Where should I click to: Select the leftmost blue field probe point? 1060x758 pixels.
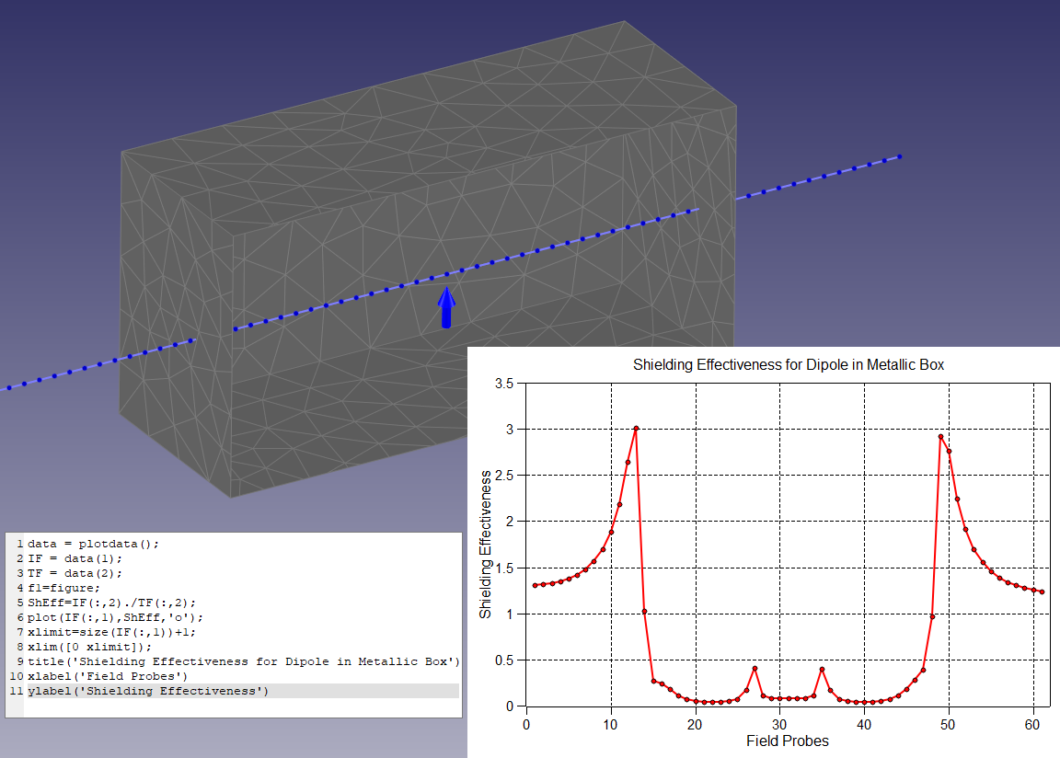9,388
